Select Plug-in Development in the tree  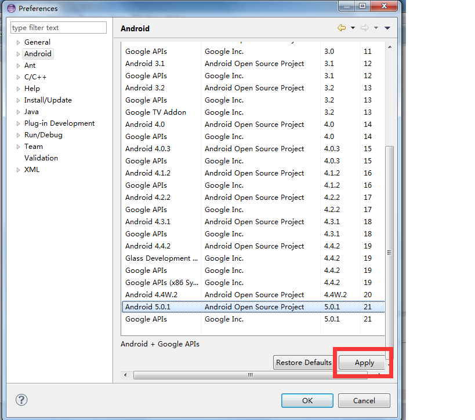pyautogui.click(x=59, y=123)
